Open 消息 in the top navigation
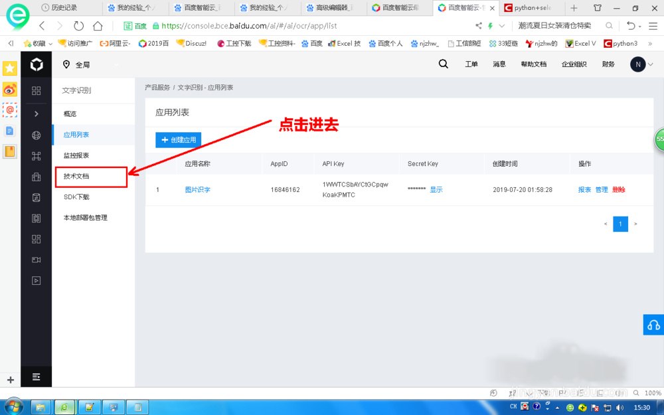Viewport: 664px width, 415px height. point(499,64)
